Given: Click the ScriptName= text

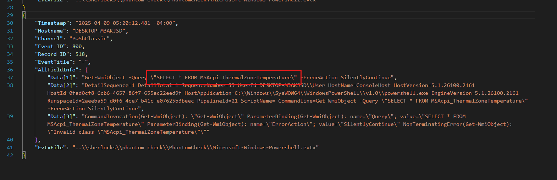Looking at the screenshot, I should click(258, 101).
